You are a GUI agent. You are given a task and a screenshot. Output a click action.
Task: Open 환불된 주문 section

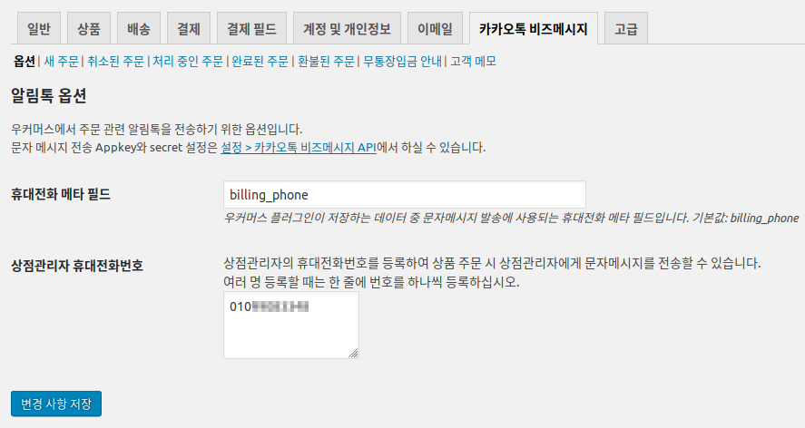326,62
